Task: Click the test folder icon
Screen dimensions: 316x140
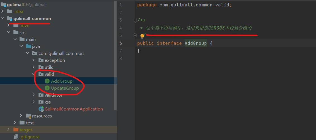Action: coord(22,123)
